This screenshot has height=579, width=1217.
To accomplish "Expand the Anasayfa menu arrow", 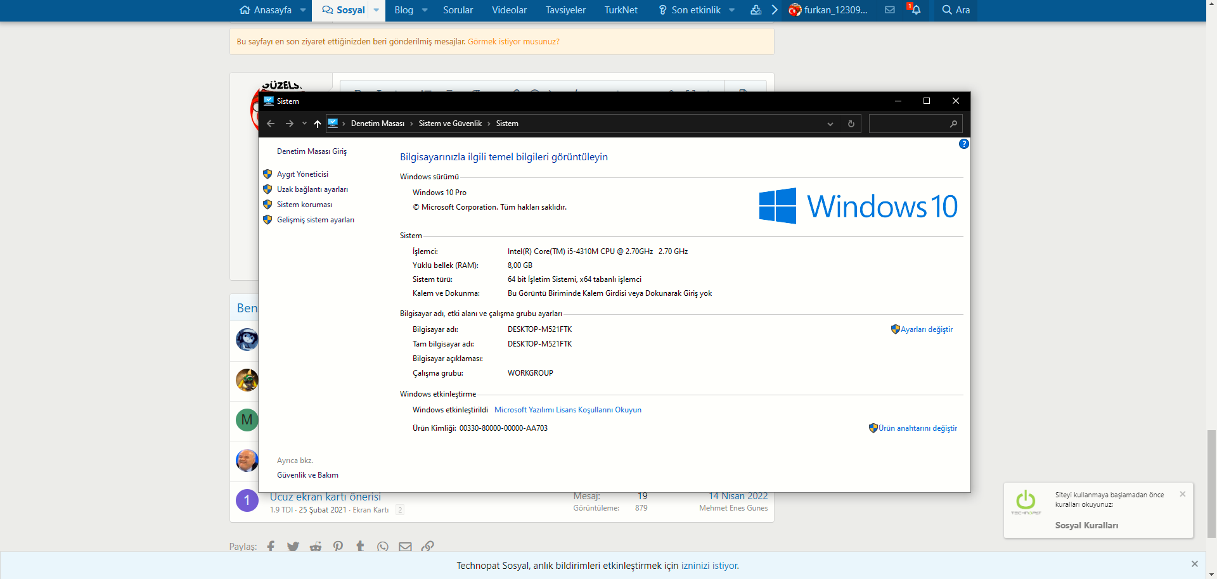I will coord(303,10).
